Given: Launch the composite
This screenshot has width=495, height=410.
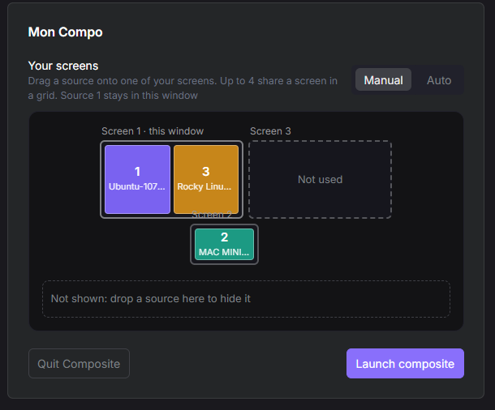Looking at the screenshot, I should click(405, 363).
